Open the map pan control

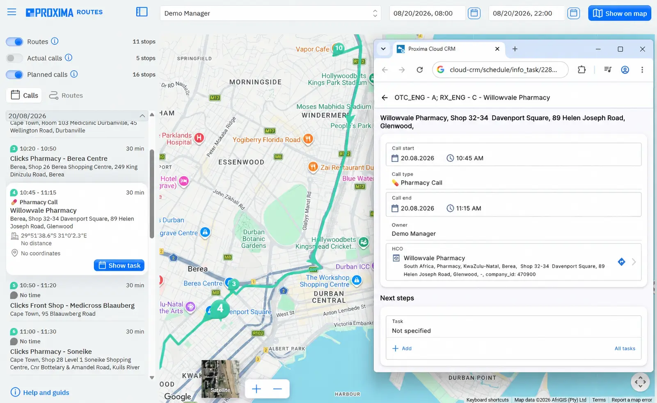640,382
